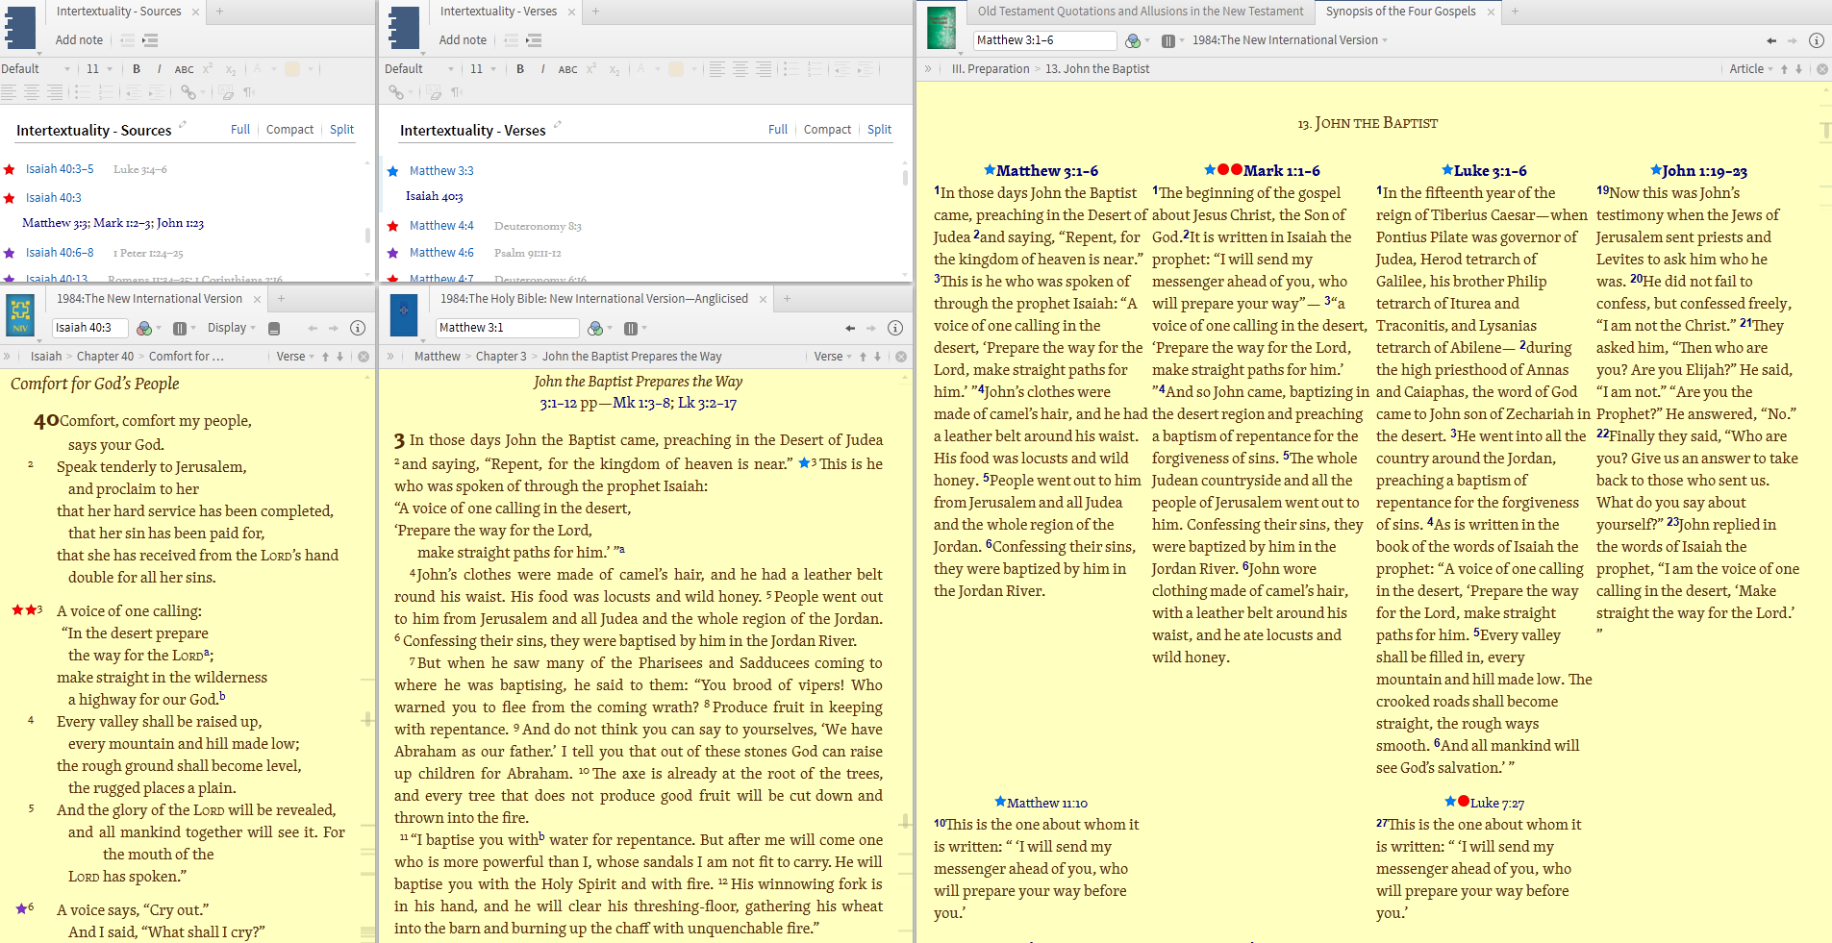Open Verse navigation dropdown in Matthew Anglicised panel
This screenshot has width=1832, height=943.
[833, 357]
